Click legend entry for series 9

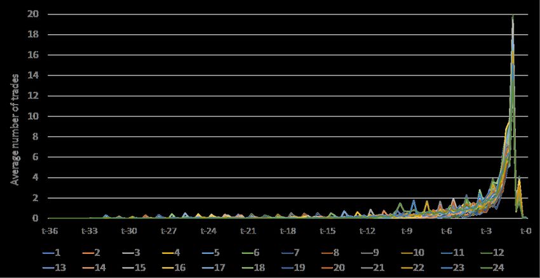(x=370, y=253)
